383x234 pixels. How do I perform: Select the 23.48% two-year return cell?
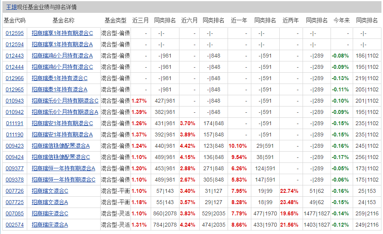tap(289, 203)
